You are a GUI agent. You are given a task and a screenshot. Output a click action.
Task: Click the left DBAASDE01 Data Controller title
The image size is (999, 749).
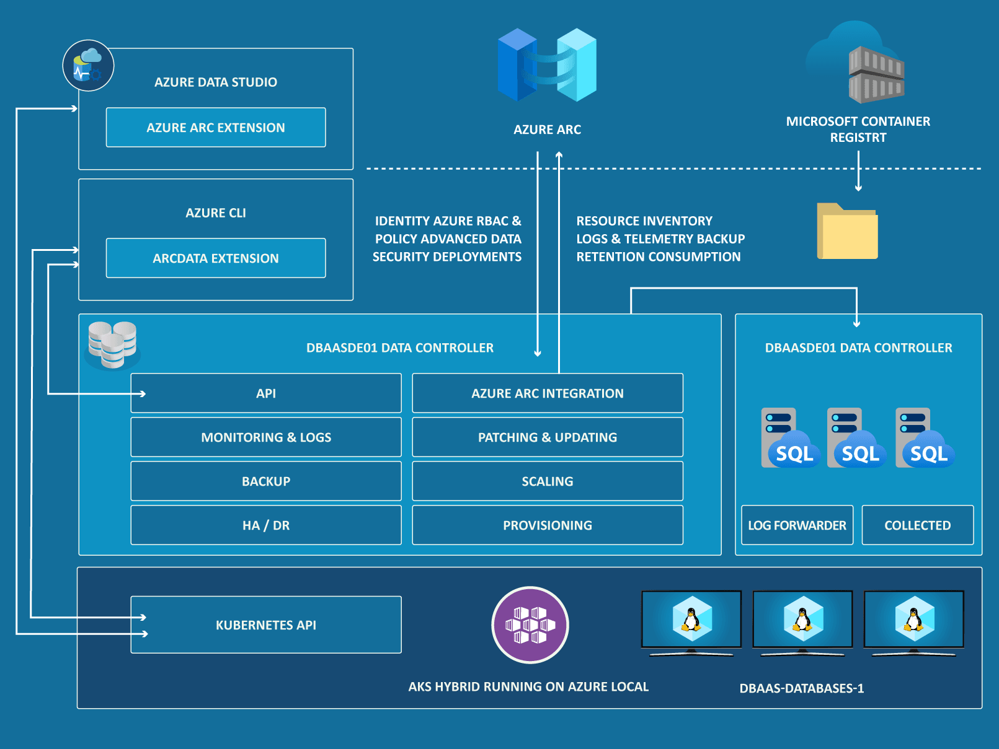tap(400, 348)
